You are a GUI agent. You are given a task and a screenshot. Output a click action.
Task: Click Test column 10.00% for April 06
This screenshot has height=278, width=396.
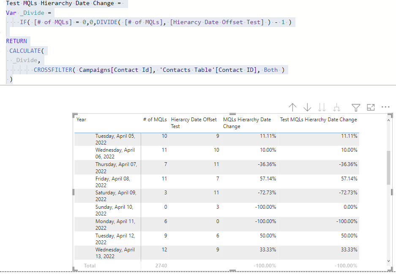click(349, 150)
